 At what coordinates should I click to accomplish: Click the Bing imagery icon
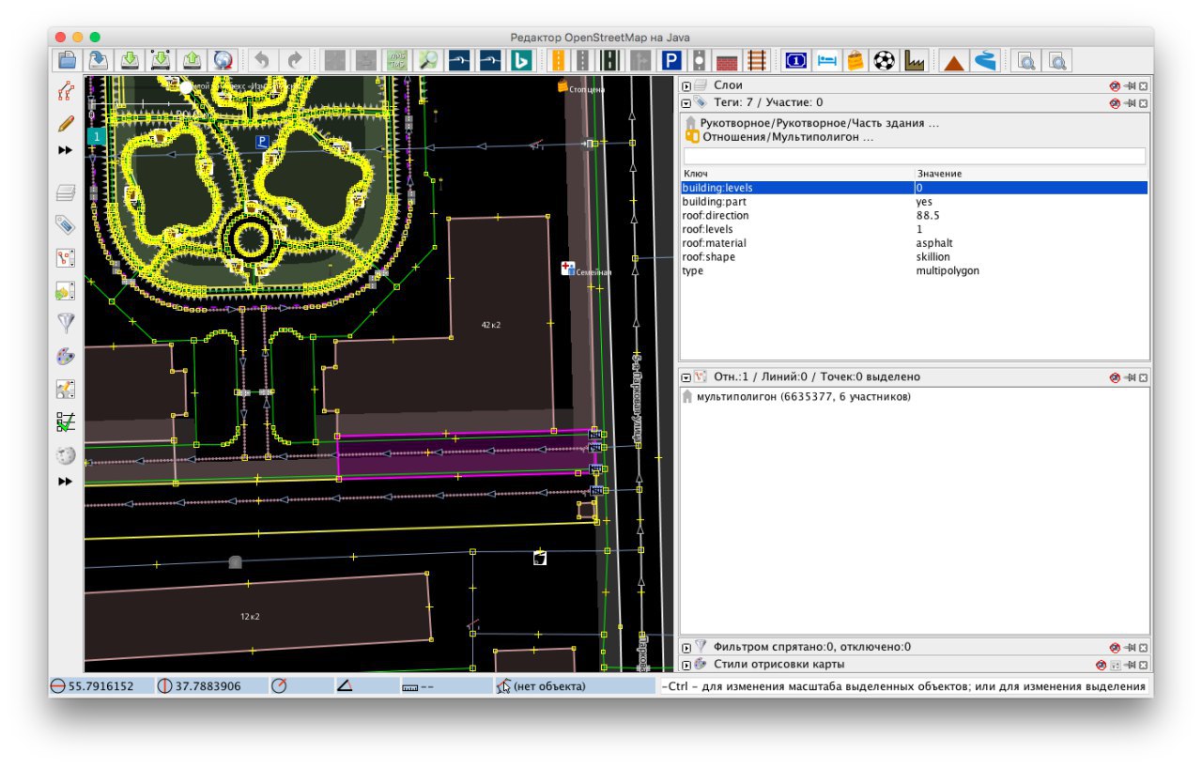522,60
